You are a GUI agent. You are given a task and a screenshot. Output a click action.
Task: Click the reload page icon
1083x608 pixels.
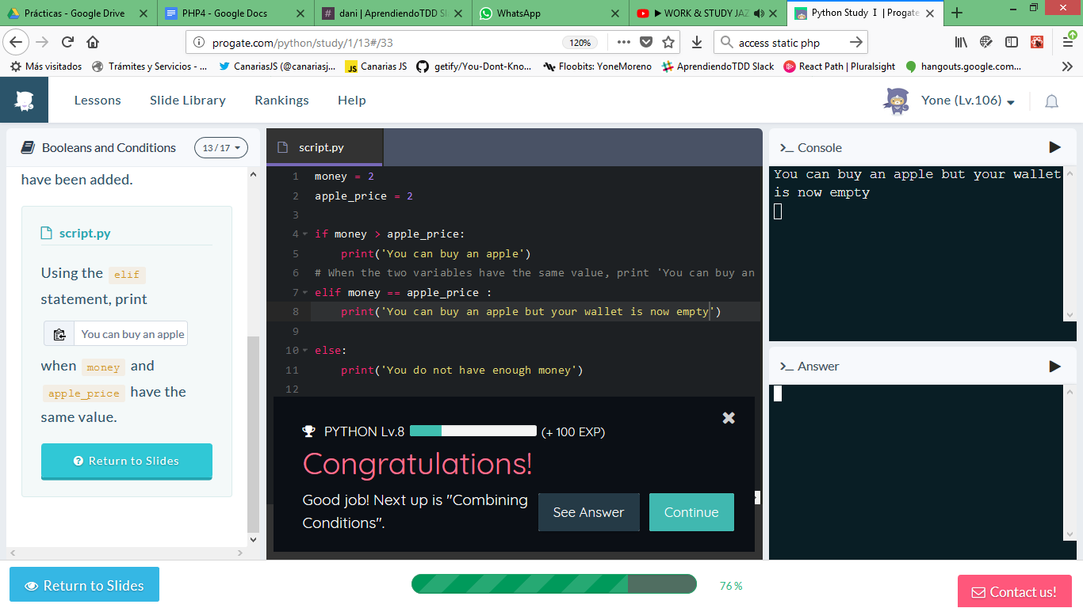click(x=67, y=41)
